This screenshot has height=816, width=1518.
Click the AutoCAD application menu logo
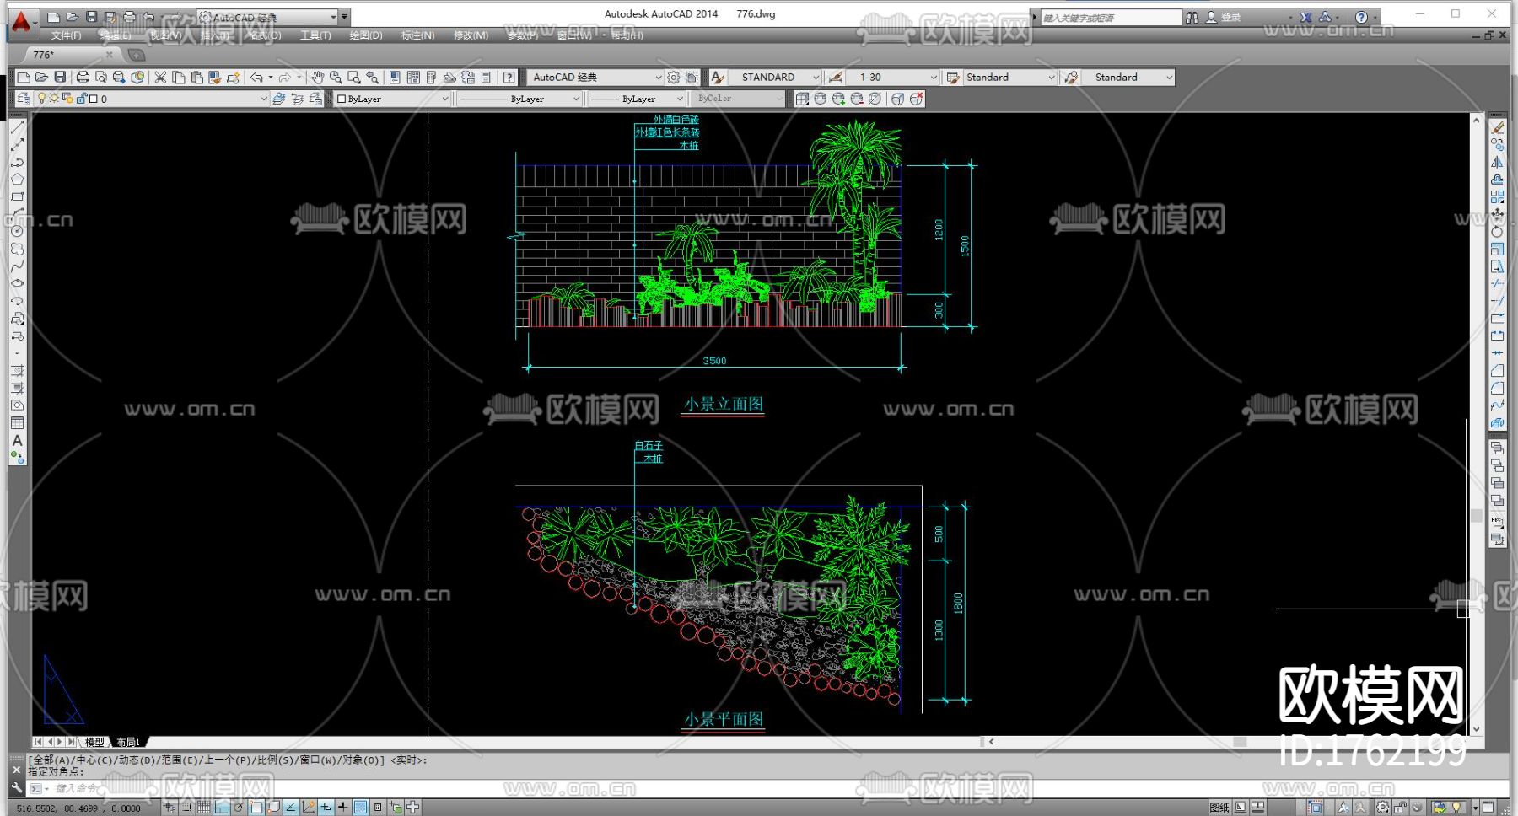pos(21,22)
